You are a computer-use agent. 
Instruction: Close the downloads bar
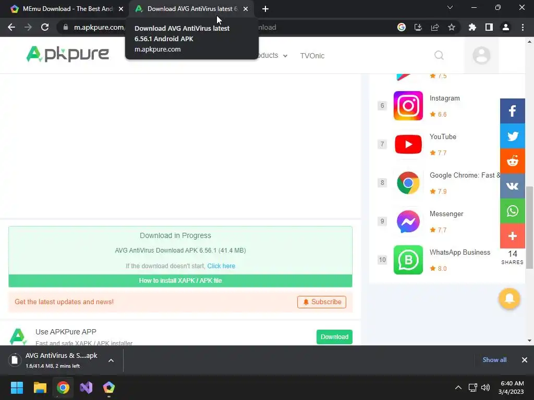(x=525, y=360)
